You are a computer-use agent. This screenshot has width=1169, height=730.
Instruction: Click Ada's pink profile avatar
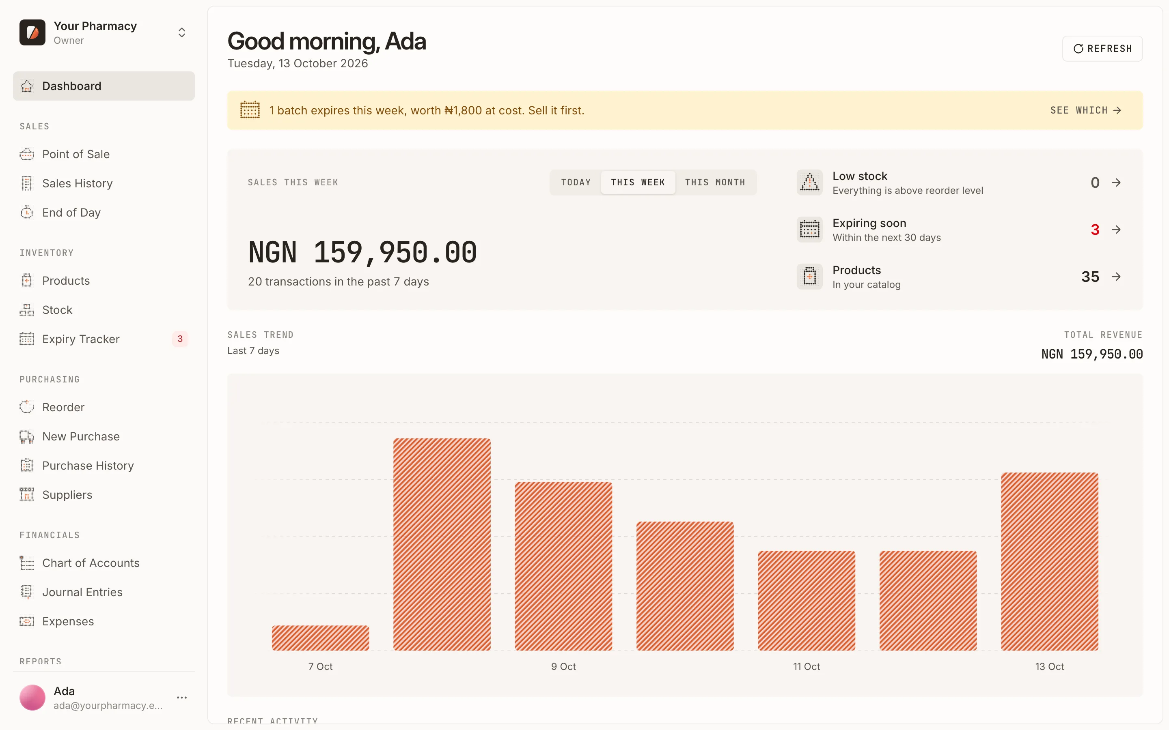pyautogui.click(x=32, y=698)
